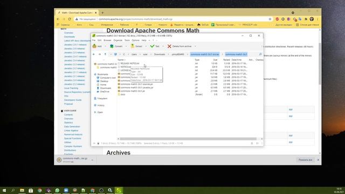The width and height of the screenshot is (345, 194).
Task: Open the Edit menu in PeaZip
Action: (x=99, y=40)
